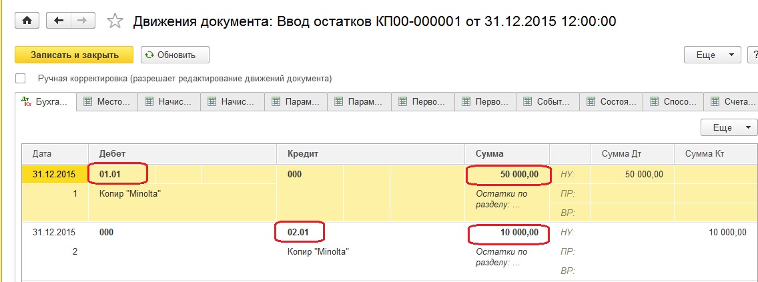Open the Счета... register tab

[732, 102]
